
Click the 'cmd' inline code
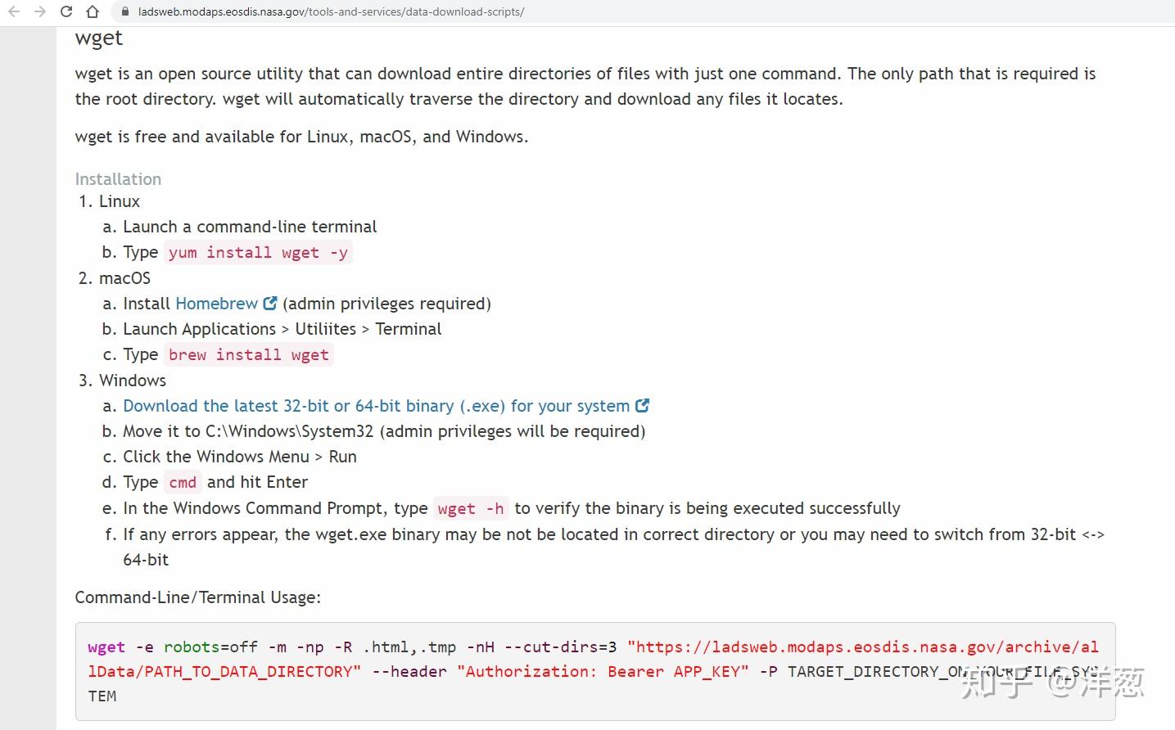[183, 483]
